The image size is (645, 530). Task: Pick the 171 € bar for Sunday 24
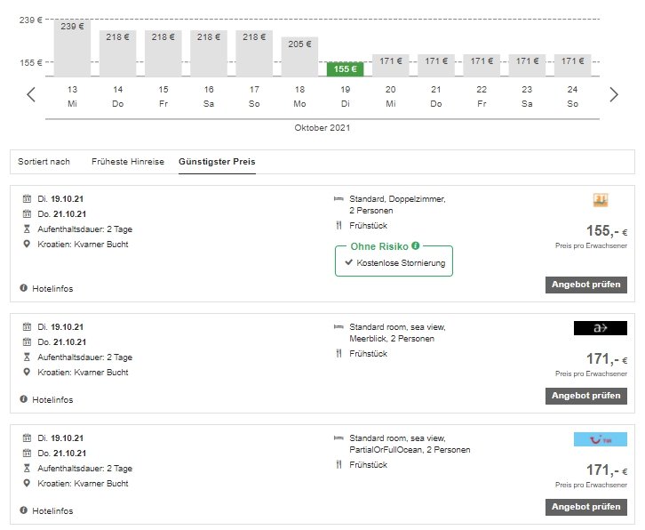click(573, 65)
